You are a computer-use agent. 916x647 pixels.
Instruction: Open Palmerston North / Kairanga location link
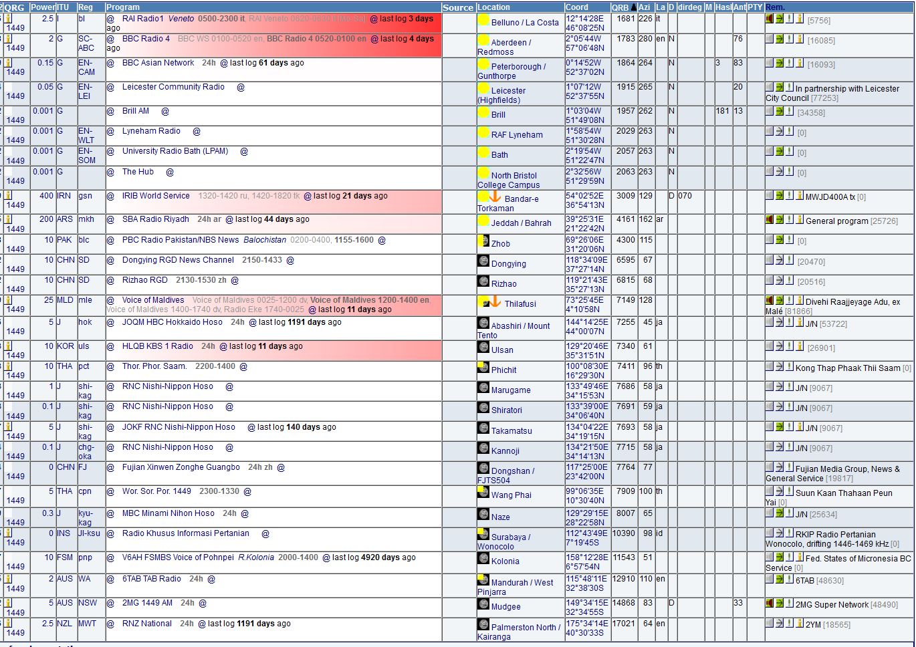coord(519,632)
